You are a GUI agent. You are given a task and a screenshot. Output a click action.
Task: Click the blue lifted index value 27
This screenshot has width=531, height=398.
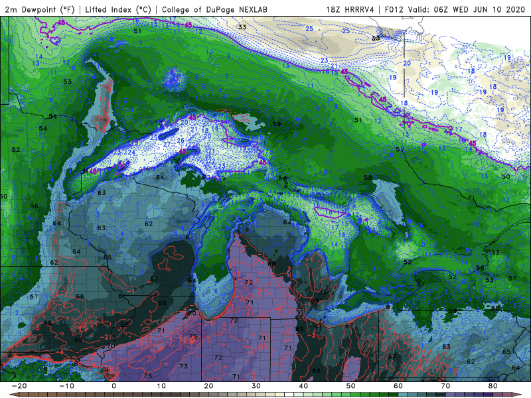[x=167, y=145]
